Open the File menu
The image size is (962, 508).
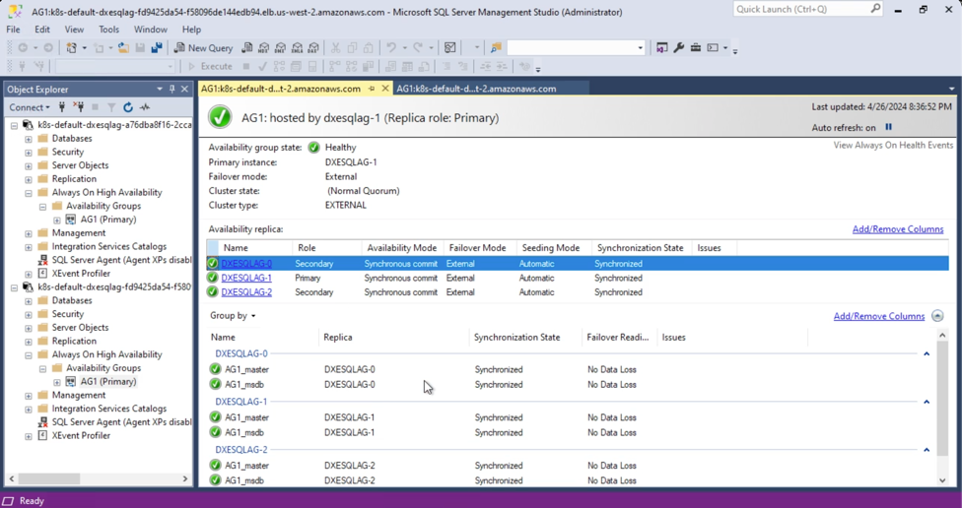13,30
